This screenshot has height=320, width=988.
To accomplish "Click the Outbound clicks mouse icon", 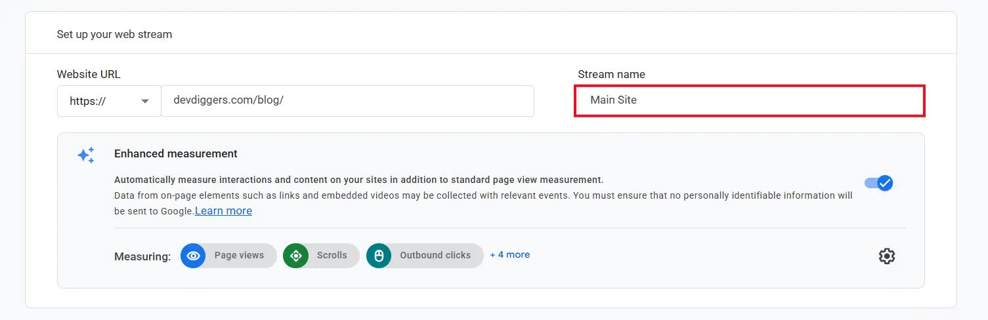I will click(379, 256).
